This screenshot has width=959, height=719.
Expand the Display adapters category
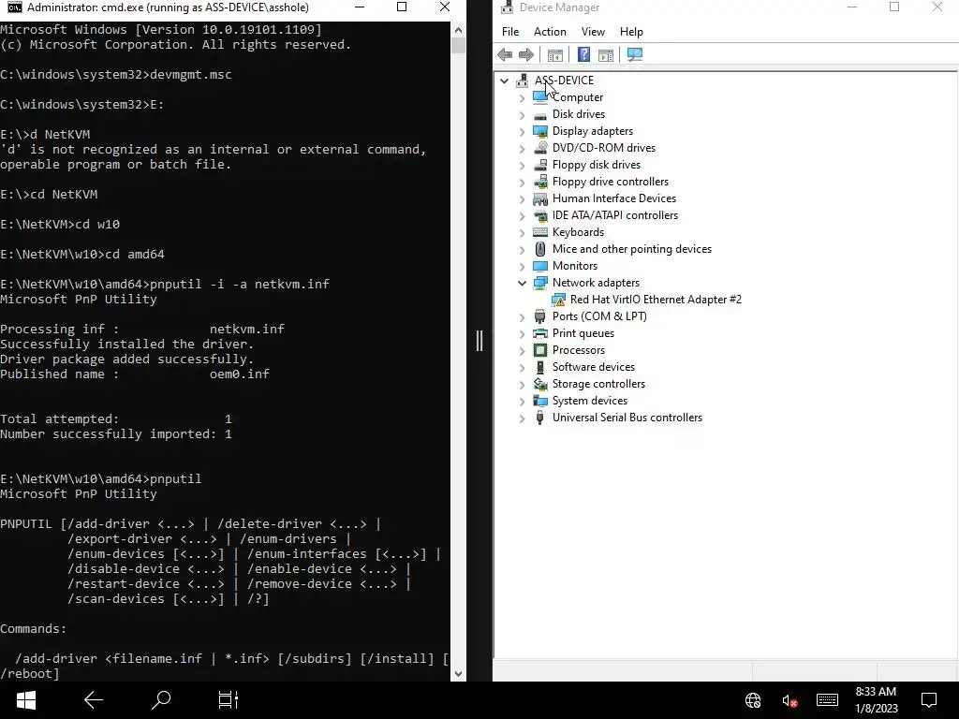522,131
